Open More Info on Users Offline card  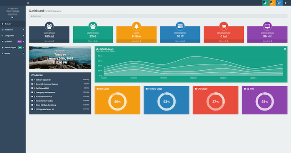click(93, 41)
